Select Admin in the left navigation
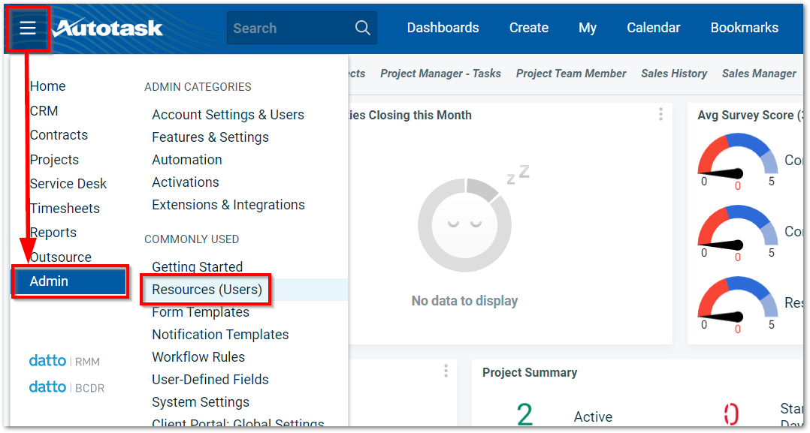Image resolution: width=810 pixels, height=433 pixels. (x=50, y=281)
